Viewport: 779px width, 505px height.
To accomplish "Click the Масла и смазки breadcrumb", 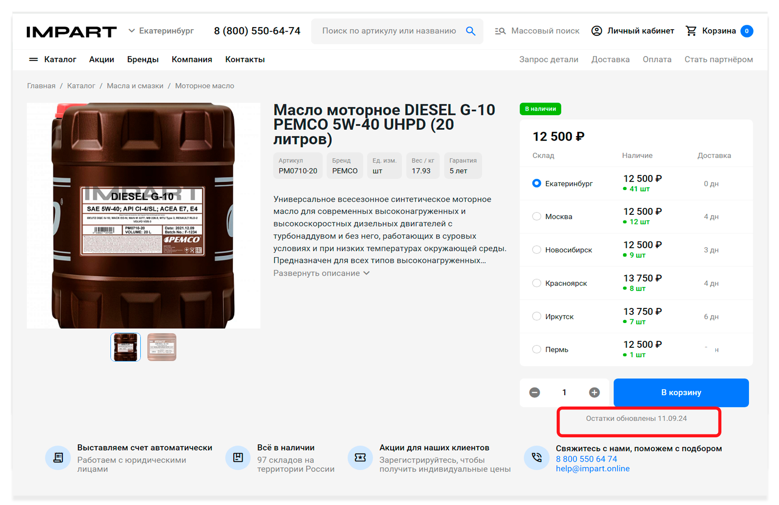I will [x=135, y=86].
